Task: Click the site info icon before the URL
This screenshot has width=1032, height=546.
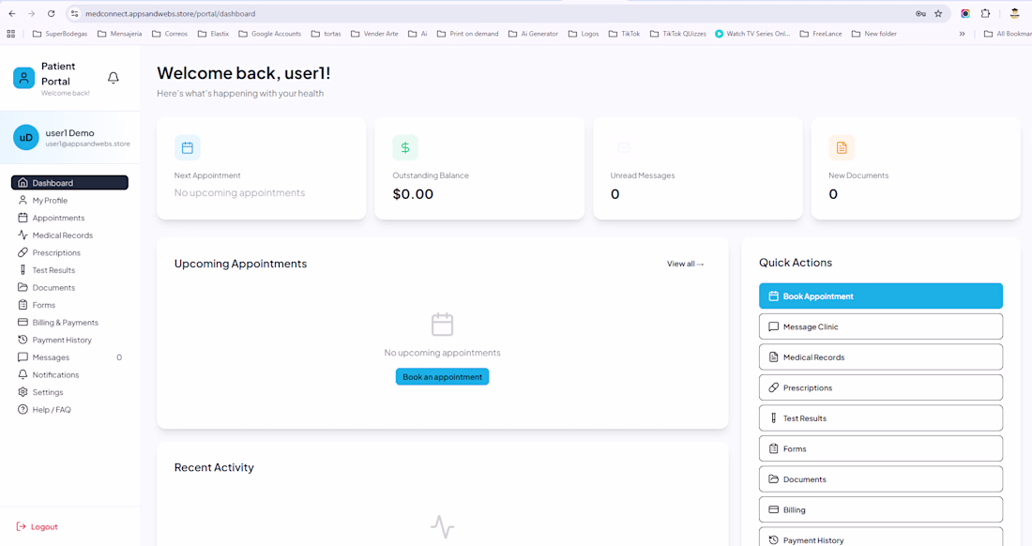Action: (x=74, y=13)
